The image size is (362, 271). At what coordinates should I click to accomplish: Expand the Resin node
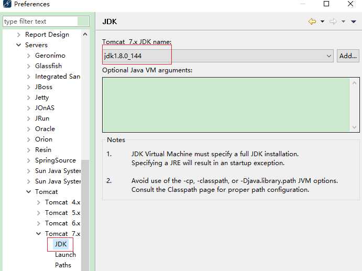coord(29,150)
